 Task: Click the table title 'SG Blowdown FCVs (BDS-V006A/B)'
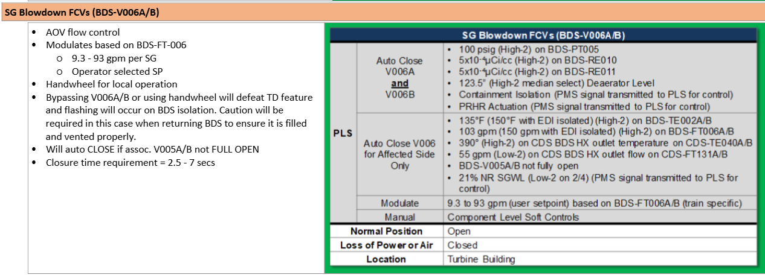tap(543, 35)
